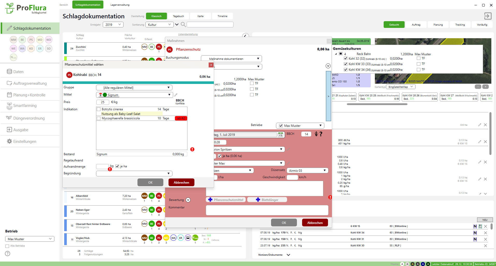Screen dimensions: 496x266
Task: Open the calendar date picker icon
Action: (x=280, y=135)
